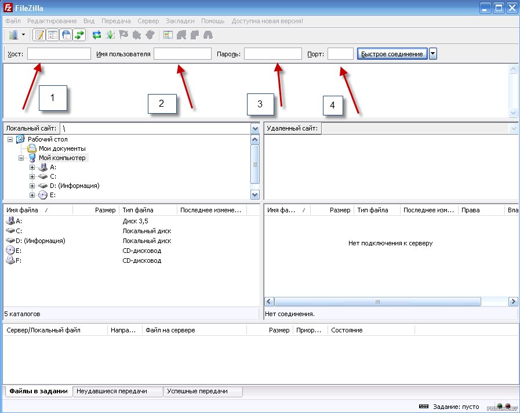This screenshot has height=413, width=520.
Task: Click the Сервер/Локальный файл queue column header
Action: [x=55, y=330]
